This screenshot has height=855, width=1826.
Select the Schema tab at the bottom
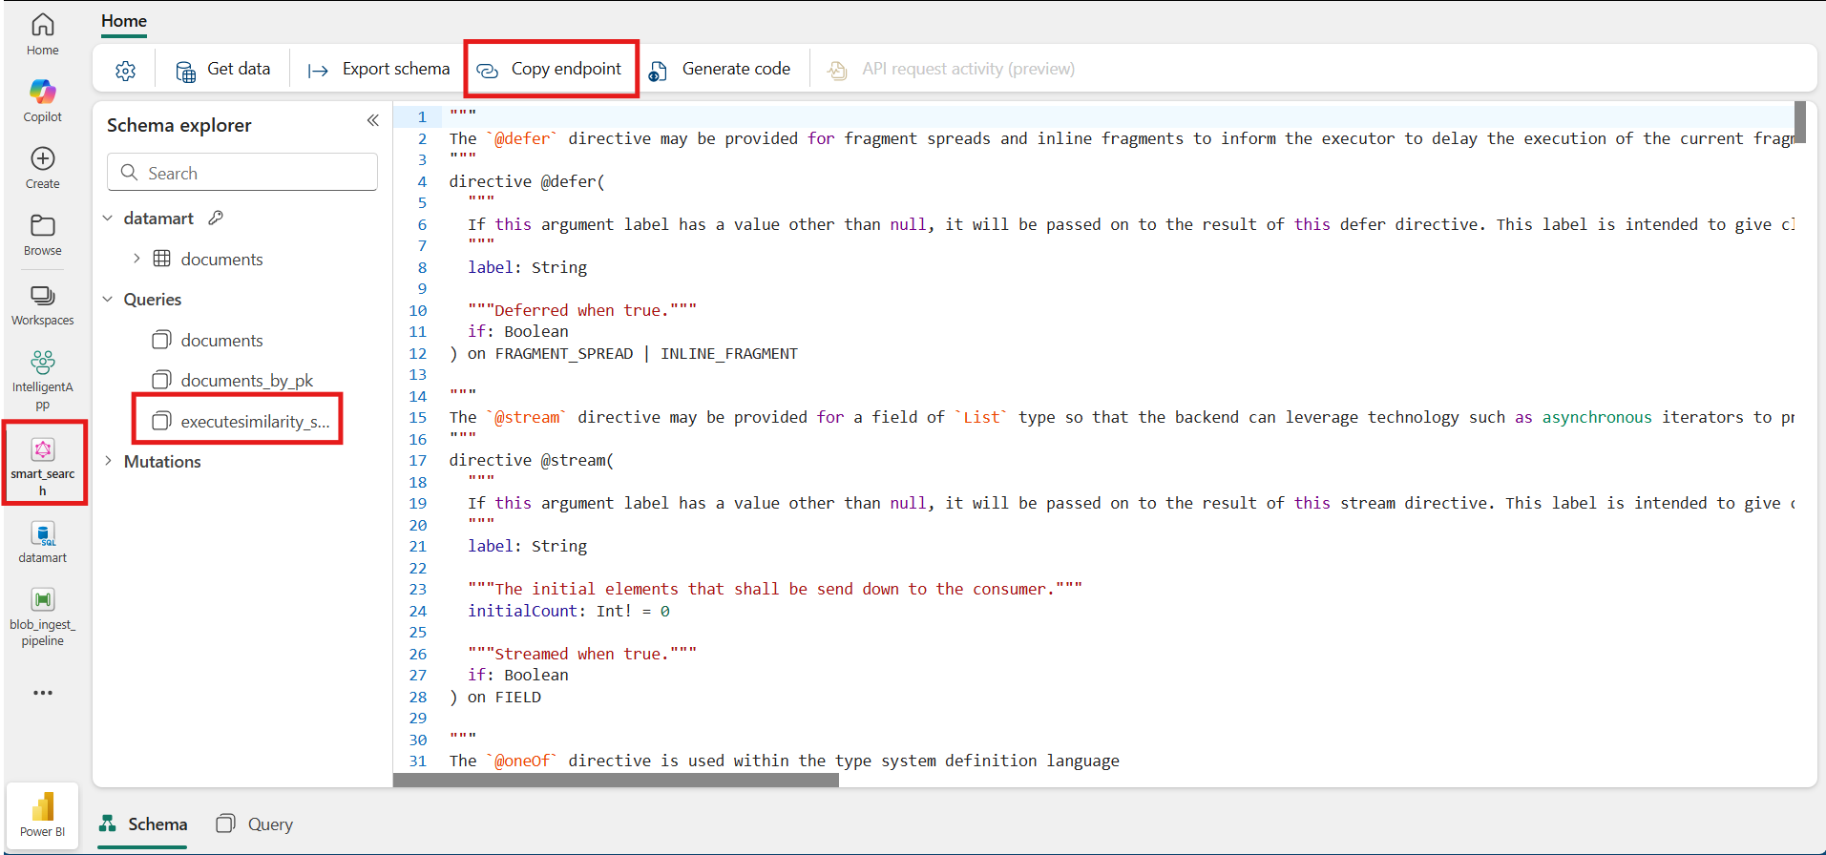[143, 824]
